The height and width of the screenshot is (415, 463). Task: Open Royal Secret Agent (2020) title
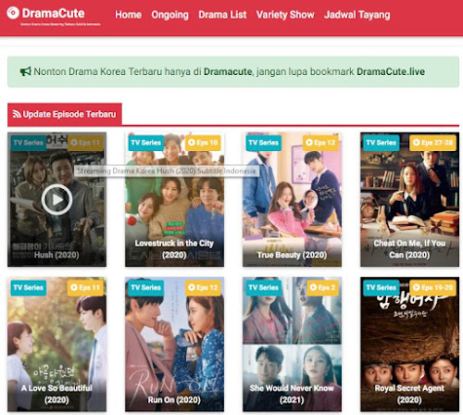coord(409,394)
